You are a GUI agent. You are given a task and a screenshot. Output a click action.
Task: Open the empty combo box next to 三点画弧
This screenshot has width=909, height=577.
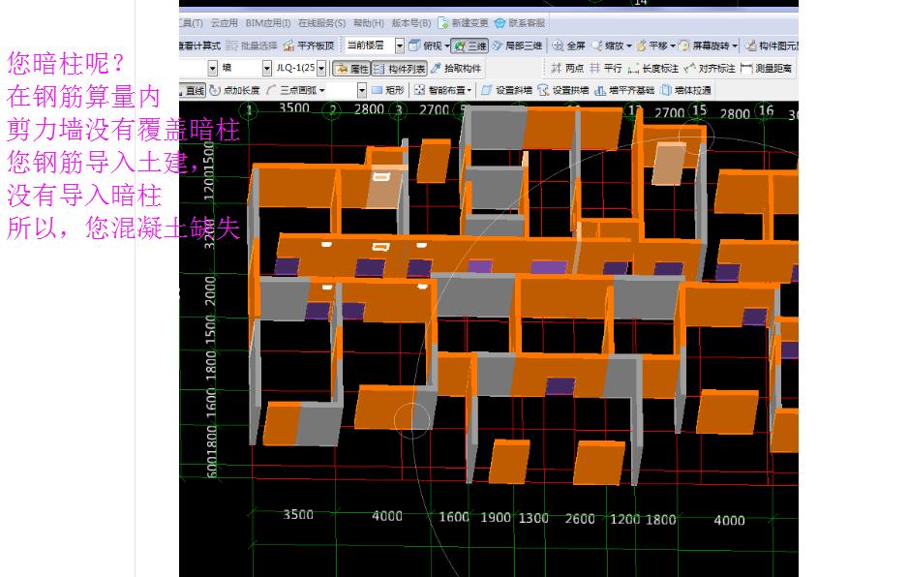[x=362, y=90]
